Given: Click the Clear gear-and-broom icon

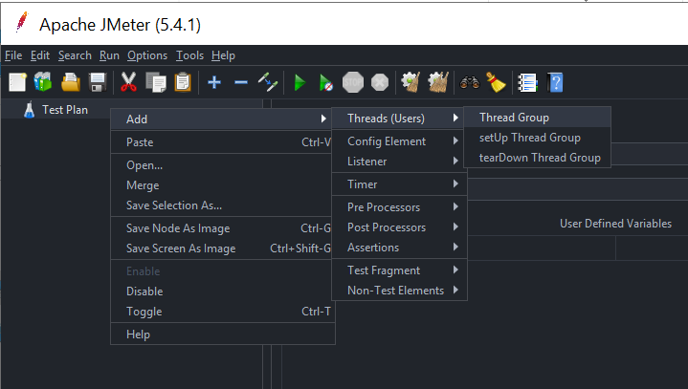Looking at the screenshot, I should 411,82.
